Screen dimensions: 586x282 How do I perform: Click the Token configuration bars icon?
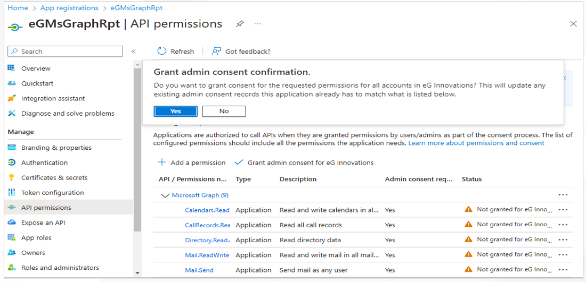[x=12, y=193]
